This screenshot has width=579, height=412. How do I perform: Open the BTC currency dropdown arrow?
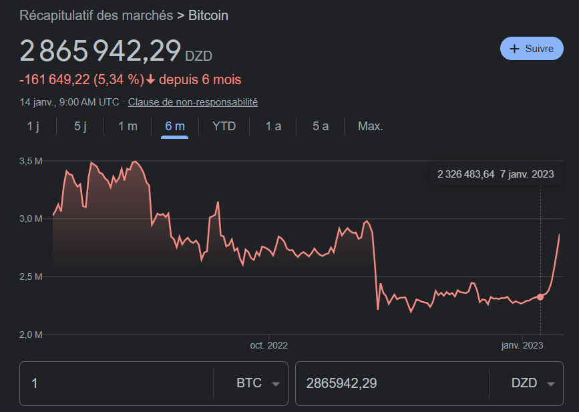pyautogui.click(x=275, y=384)
